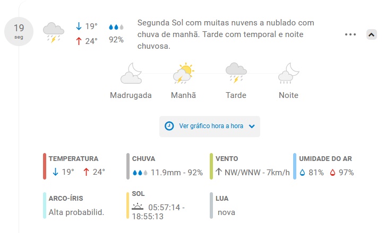Click the ARCO-ÍRIS probability card
Viewport: 385px width, 233px height.
point(76,206)
